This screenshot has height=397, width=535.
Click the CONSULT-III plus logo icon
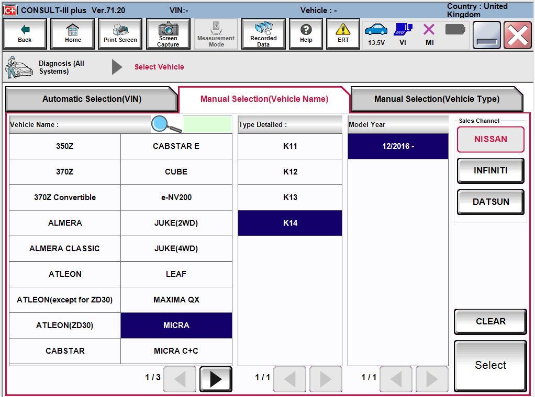[x=10, y=10]
